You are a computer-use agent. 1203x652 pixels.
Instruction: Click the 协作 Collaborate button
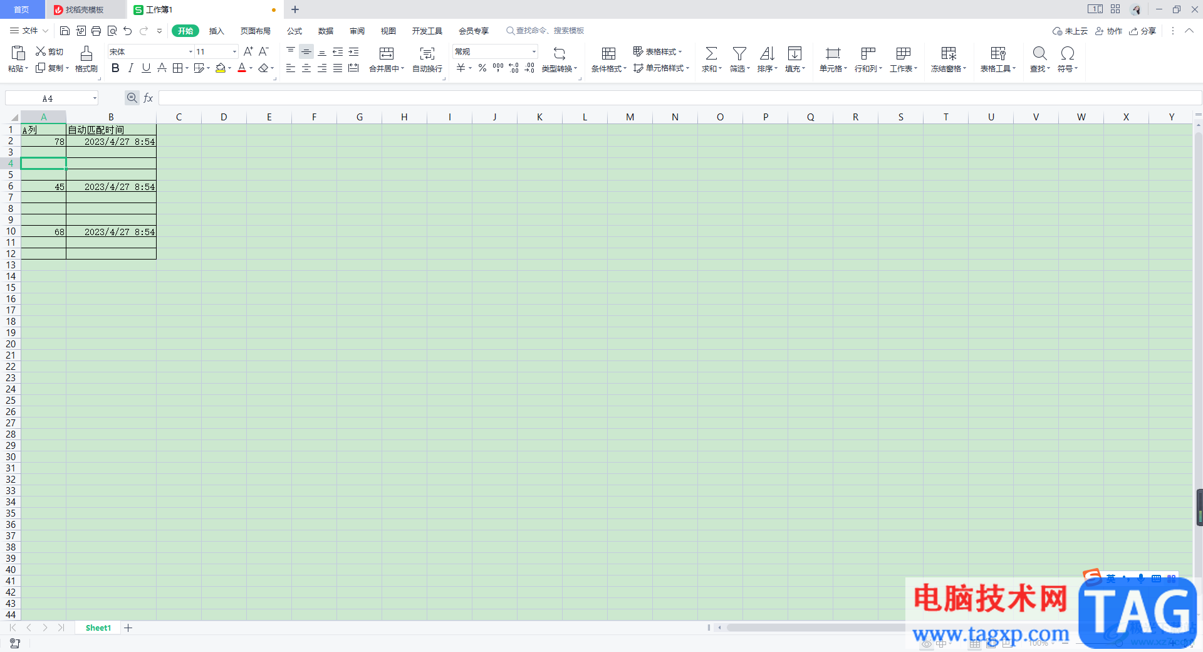click(1108, 31)
